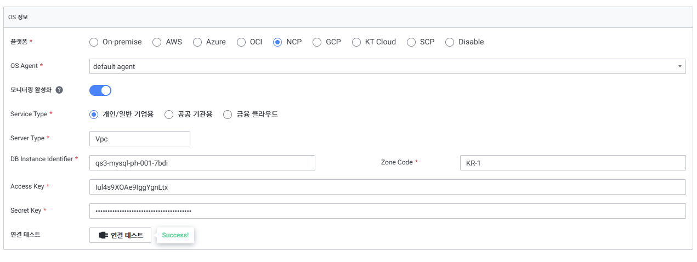
Task: Choose AWS as the platform
Action: coord(157,42)
